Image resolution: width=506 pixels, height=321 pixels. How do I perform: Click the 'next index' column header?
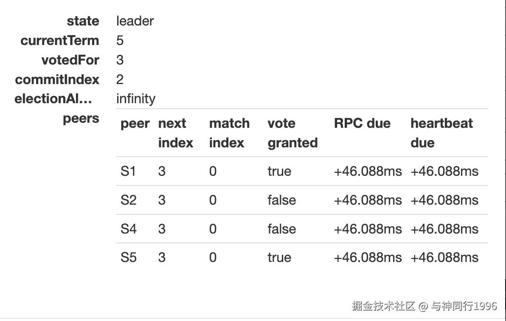click(176, 133)
